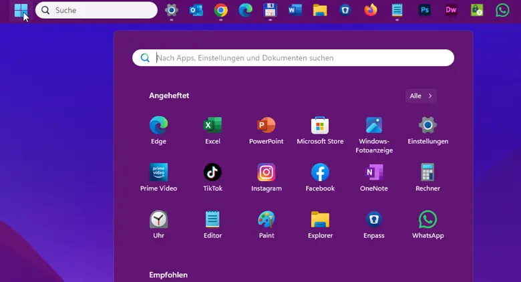Expand all apps via Alle button
This screenshot has height=282, width=521.
coord(421,96)
